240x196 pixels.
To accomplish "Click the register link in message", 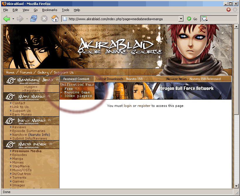I will (144, 106).
